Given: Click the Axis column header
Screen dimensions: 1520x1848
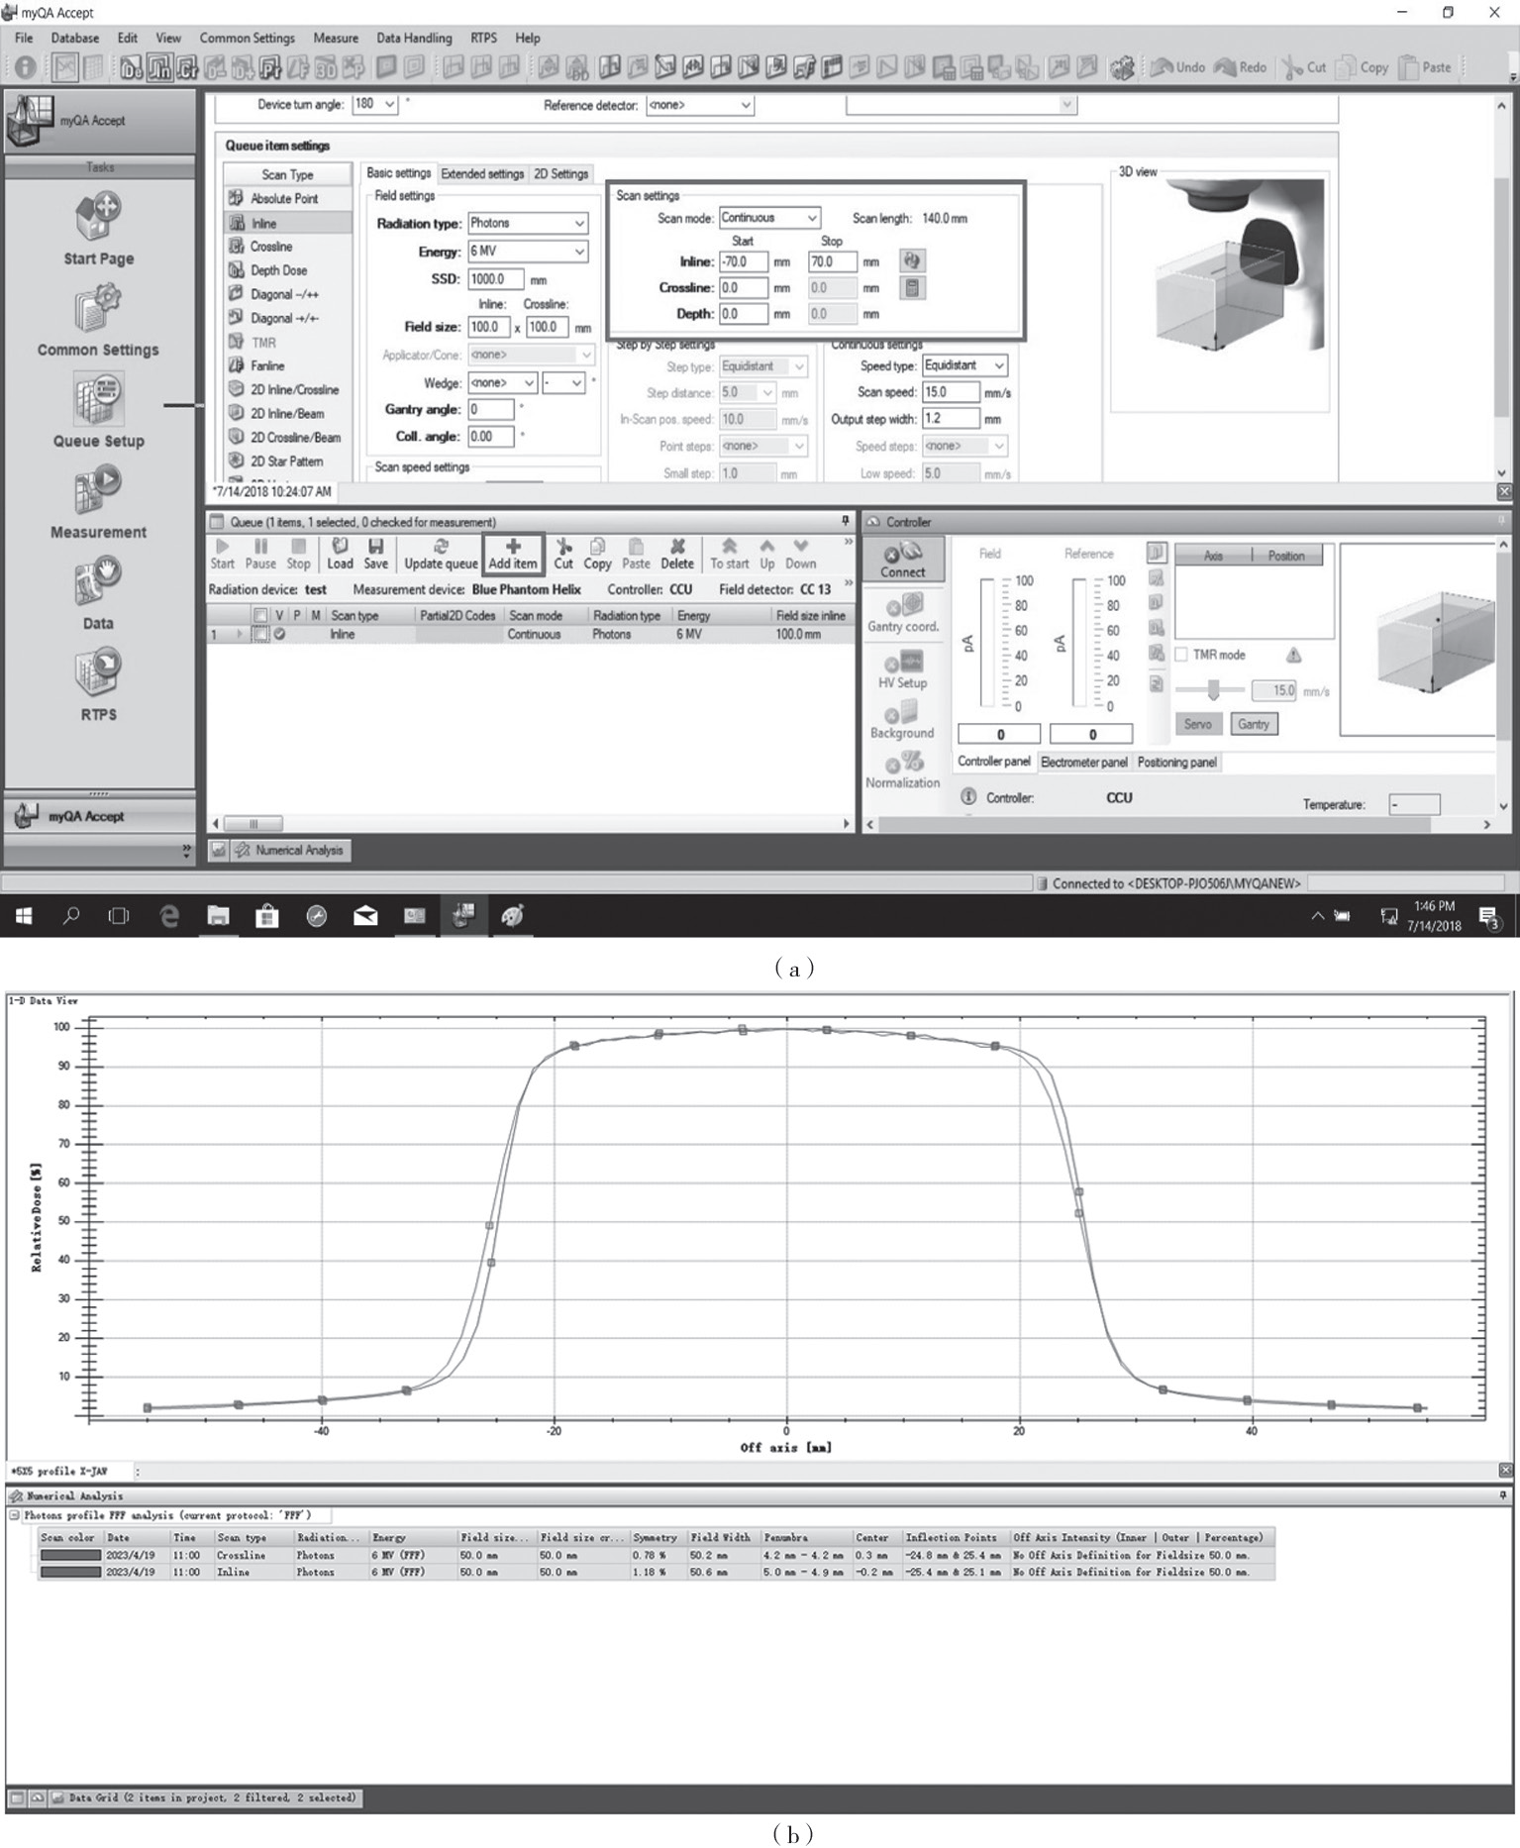Looking at the screenshot, I should (x=1213, y=556).
